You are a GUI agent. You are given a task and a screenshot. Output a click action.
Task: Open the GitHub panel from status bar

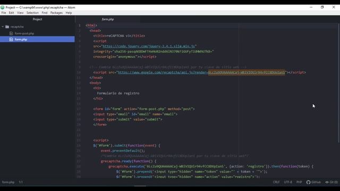click(313, 182)
